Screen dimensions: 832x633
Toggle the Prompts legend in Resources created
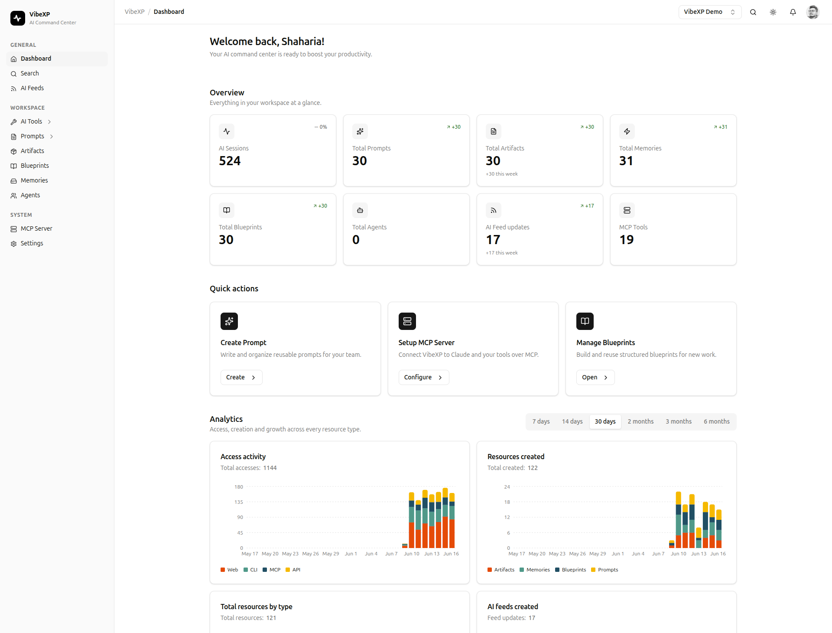604,570
